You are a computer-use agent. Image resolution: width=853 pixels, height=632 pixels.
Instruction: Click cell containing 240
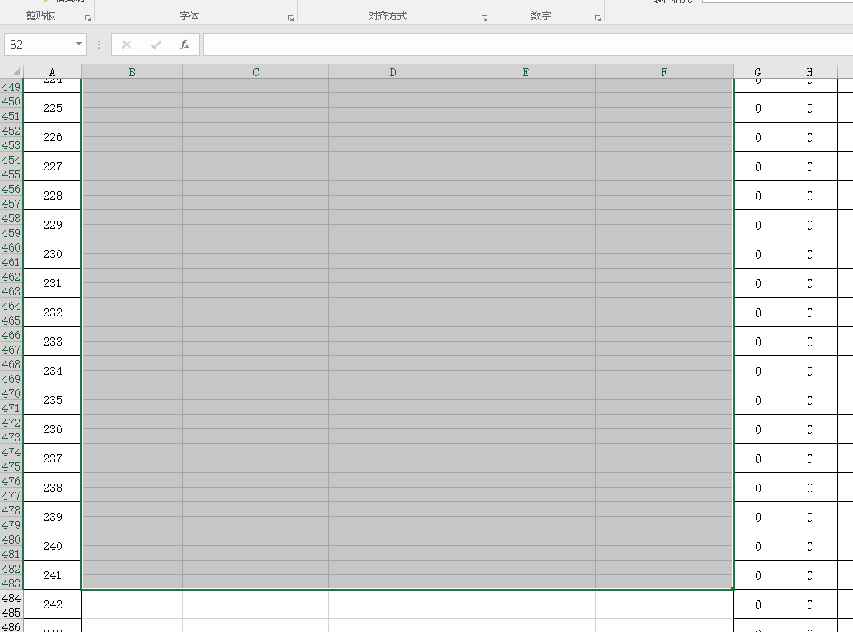point(52,546)
